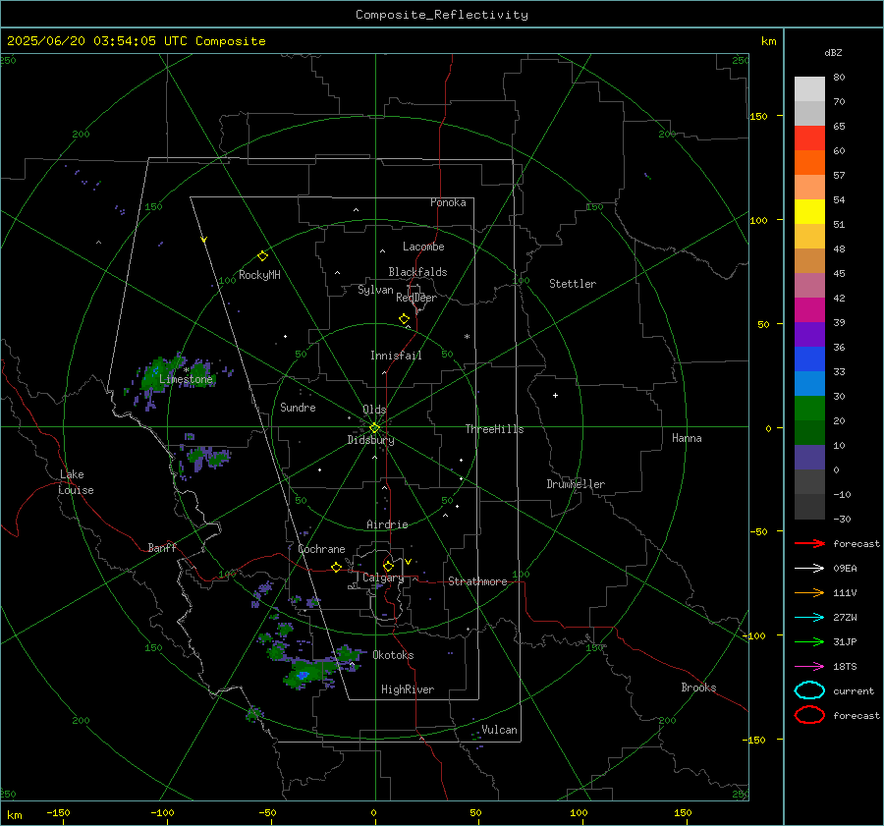Screen dimensions: 884x826
Task: Click the Olds label
Action: point(374,410)
